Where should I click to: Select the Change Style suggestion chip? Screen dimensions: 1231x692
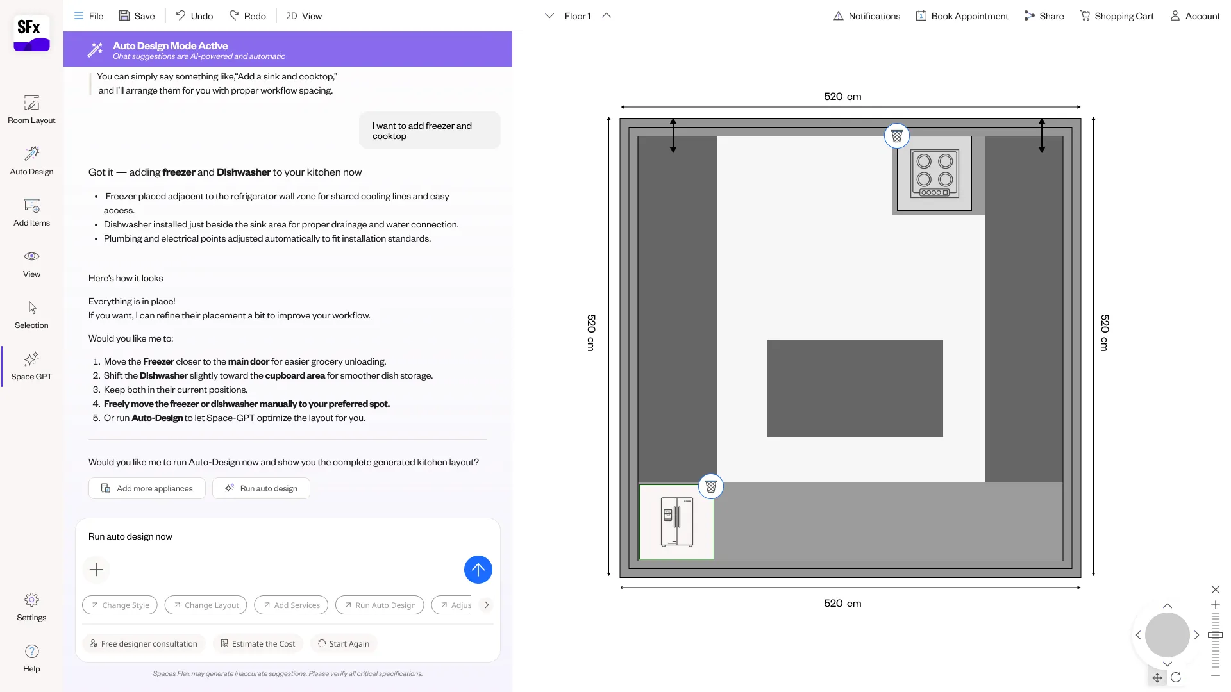(120, 605)
